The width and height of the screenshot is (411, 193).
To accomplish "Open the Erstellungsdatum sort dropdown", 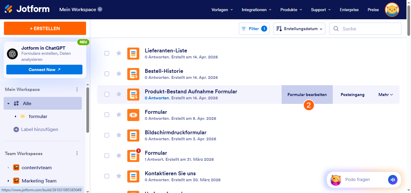I will pyautogui.click(x=299, y=28).
